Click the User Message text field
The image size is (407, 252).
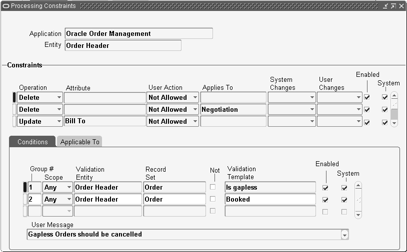(x=184, y=235)
